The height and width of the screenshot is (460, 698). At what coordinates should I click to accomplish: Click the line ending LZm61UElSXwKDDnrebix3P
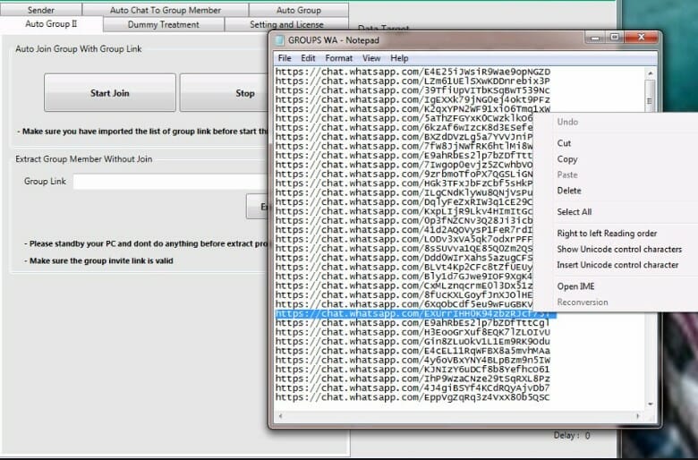point(413,81)
